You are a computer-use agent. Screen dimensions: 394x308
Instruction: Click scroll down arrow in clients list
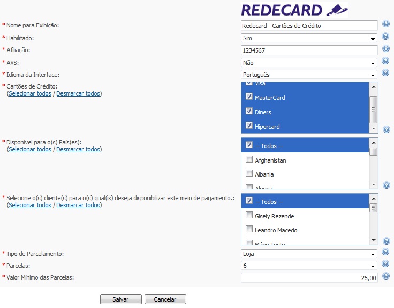374,240
